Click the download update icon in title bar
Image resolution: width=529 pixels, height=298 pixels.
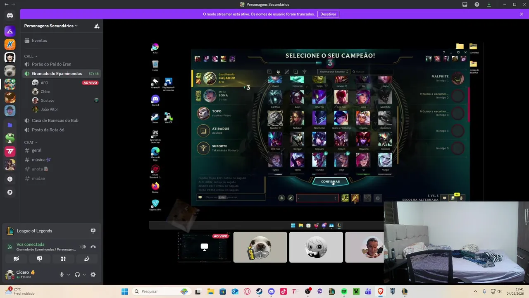(489, 5)
